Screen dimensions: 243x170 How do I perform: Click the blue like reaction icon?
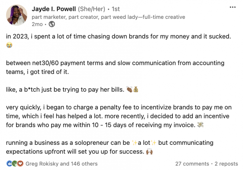[x=9, y=164]
